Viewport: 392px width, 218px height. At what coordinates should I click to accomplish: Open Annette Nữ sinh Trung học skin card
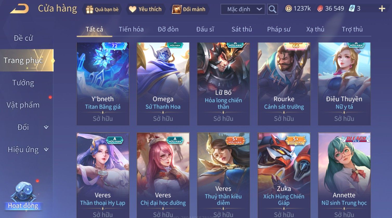pos(344,175)
